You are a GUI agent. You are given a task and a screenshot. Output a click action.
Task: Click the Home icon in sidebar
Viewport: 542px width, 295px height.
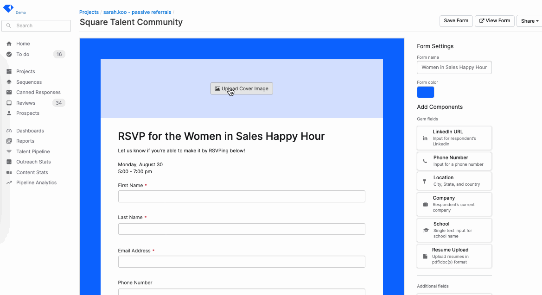coord(9,44)
